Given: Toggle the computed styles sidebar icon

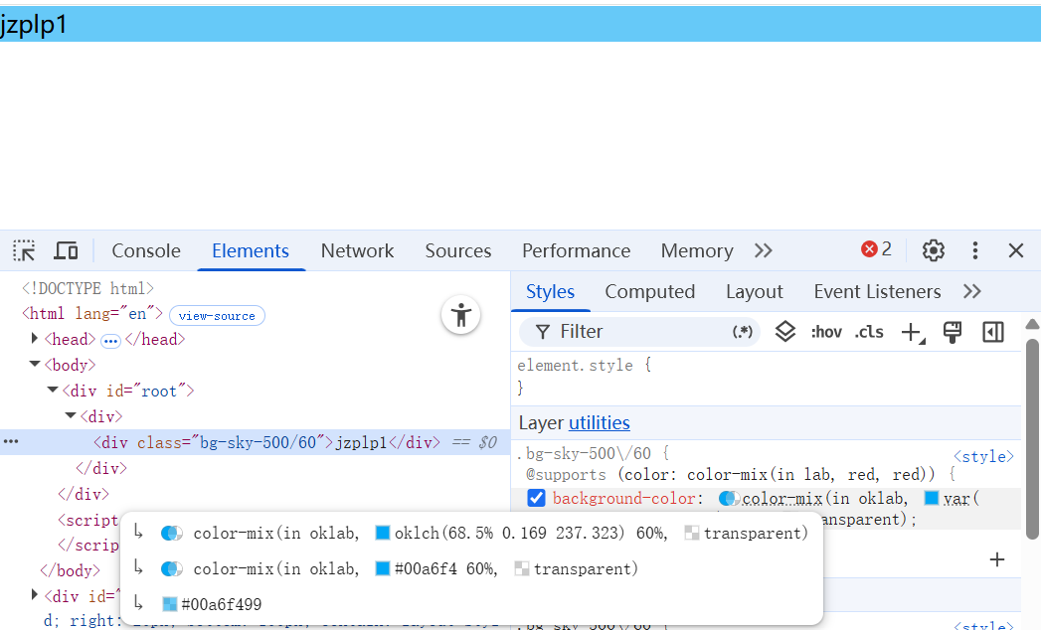Looking at the screenshot, I should 992,332.
